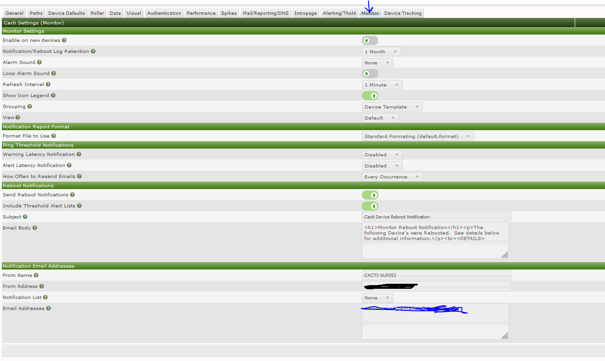The height and width of the screenshot is (361, 605).
Task: Open help for Include Threshold Alert Lists
Action: pos(79,206)
